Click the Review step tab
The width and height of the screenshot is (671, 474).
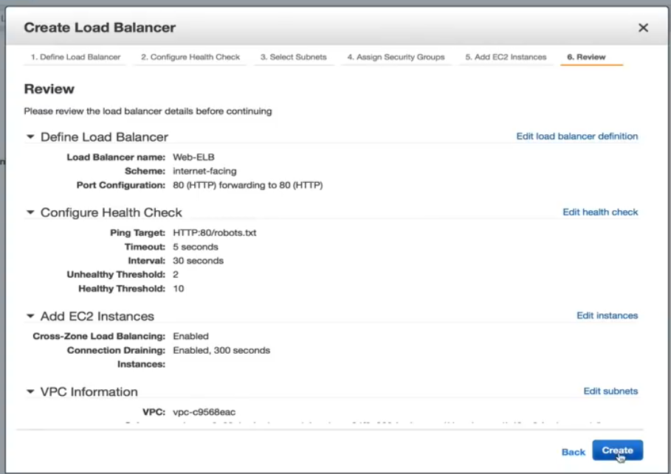click(x=586, y=57)
